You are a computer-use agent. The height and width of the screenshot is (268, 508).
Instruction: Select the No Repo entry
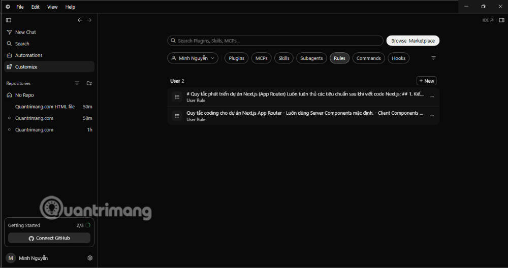pyautogui.click(x=49, y=95)
